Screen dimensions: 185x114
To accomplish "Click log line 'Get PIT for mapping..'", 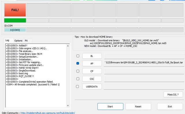I will [24, 62].
